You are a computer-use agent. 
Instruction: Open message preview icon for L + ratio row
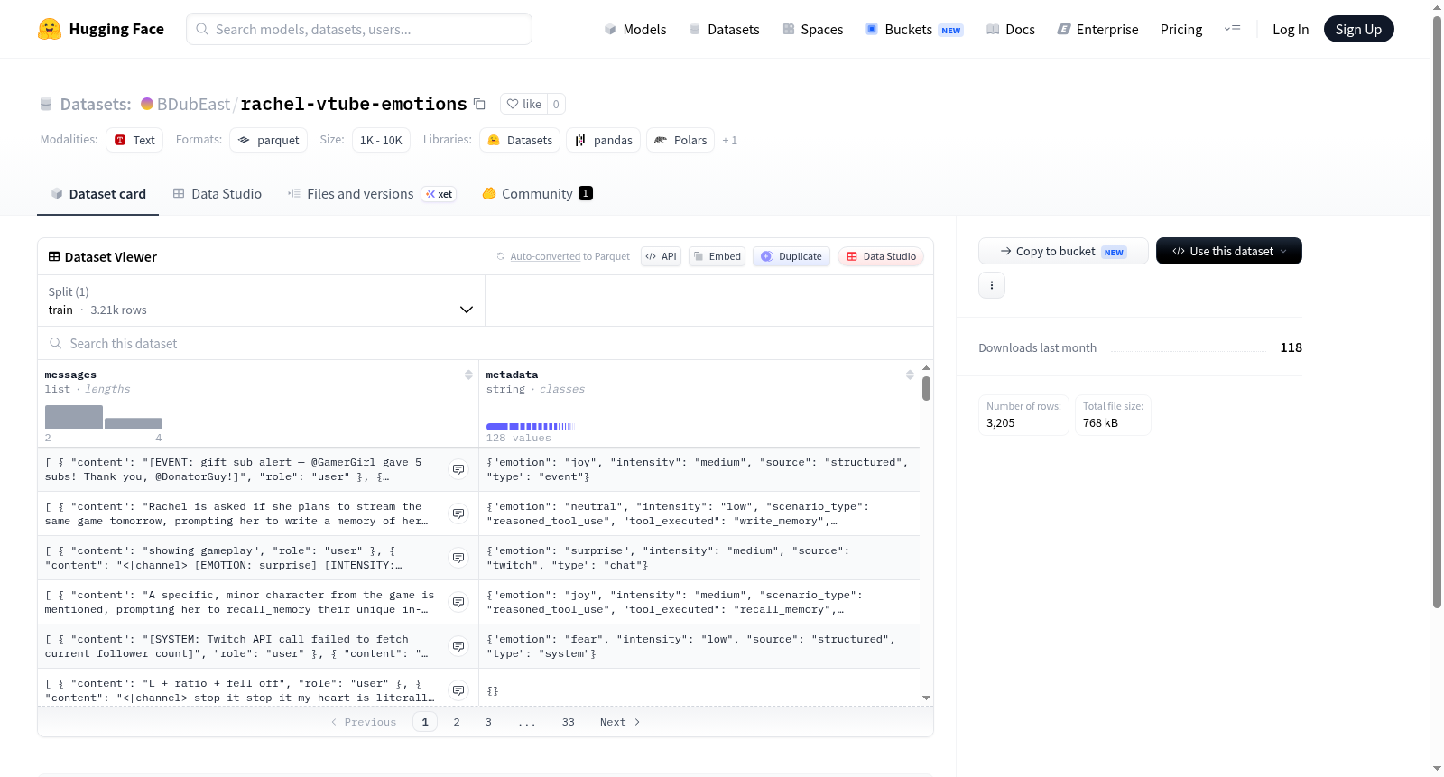coord(458,690)
